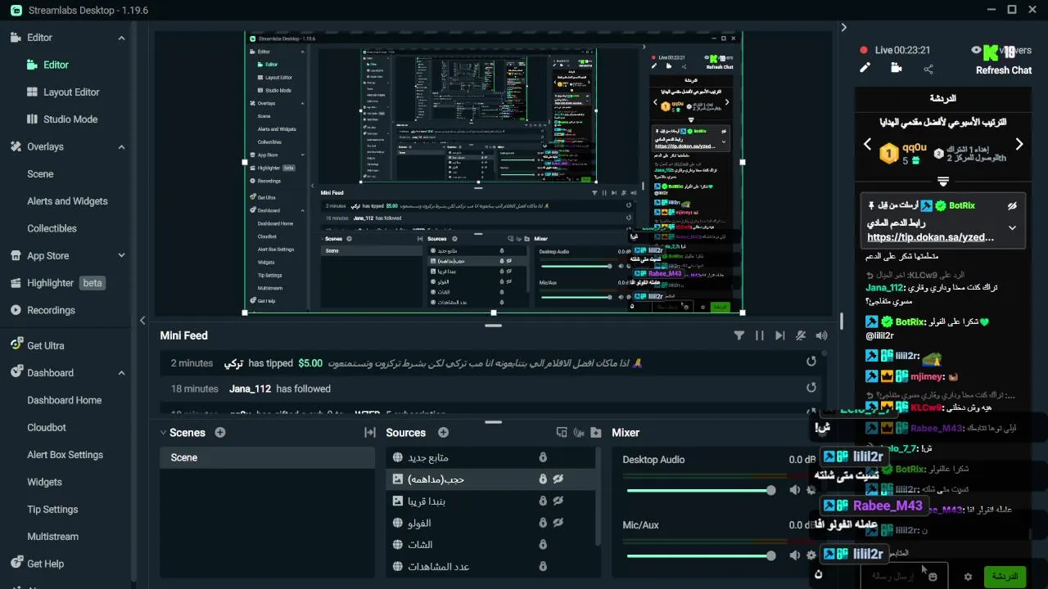Toggle the lock on the حجب(مداهمه) source

542,479
